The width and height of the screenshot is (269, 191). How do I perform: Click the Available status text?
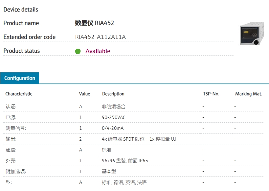pyautogui.click(x=97, y=51)
